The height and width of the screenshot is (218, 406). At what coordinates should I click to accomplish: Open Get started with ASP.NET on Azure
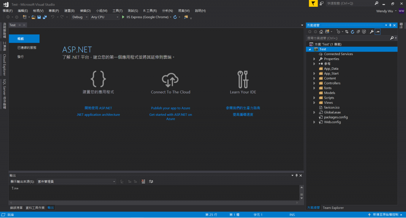point(170,117)
